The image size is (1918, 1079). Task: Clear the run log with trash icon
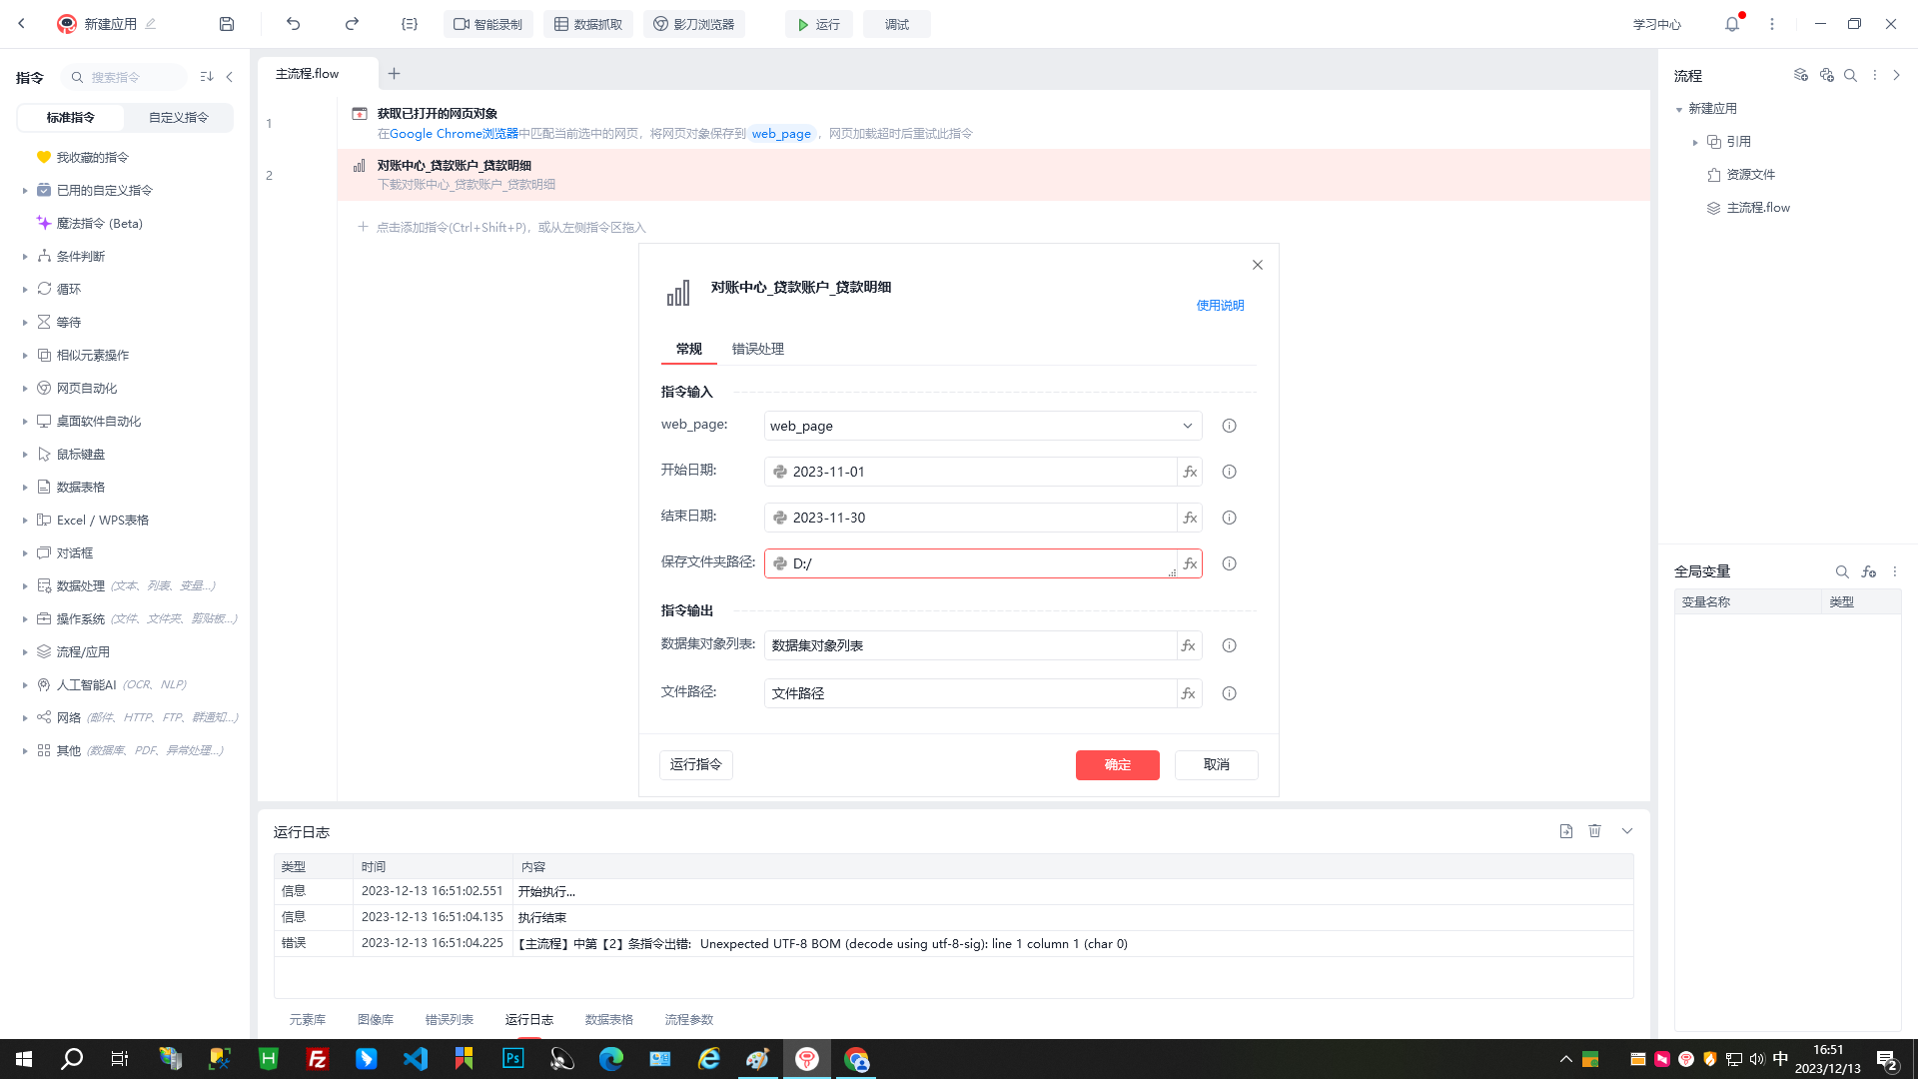(x=1595, y=831)
